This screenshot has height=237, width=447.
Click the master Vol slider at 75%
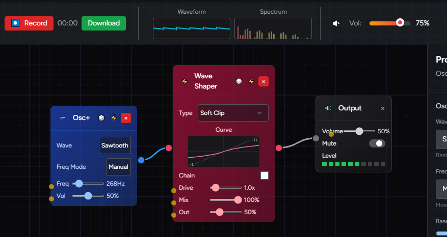[400, 23]
